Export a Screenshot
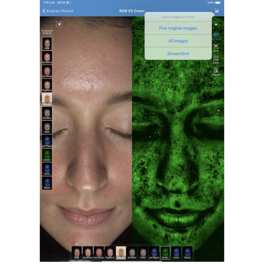The image size is (264, 264). [x=178, y=53]
